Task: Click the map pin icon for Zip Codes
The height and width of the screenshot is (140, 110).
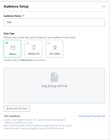Action: point(55,47)
